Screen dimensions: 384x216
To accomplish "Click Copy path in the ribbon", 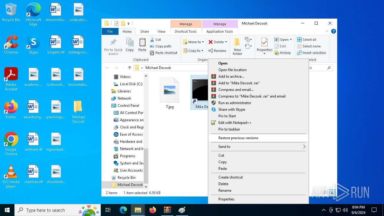I will click(160, 46).
